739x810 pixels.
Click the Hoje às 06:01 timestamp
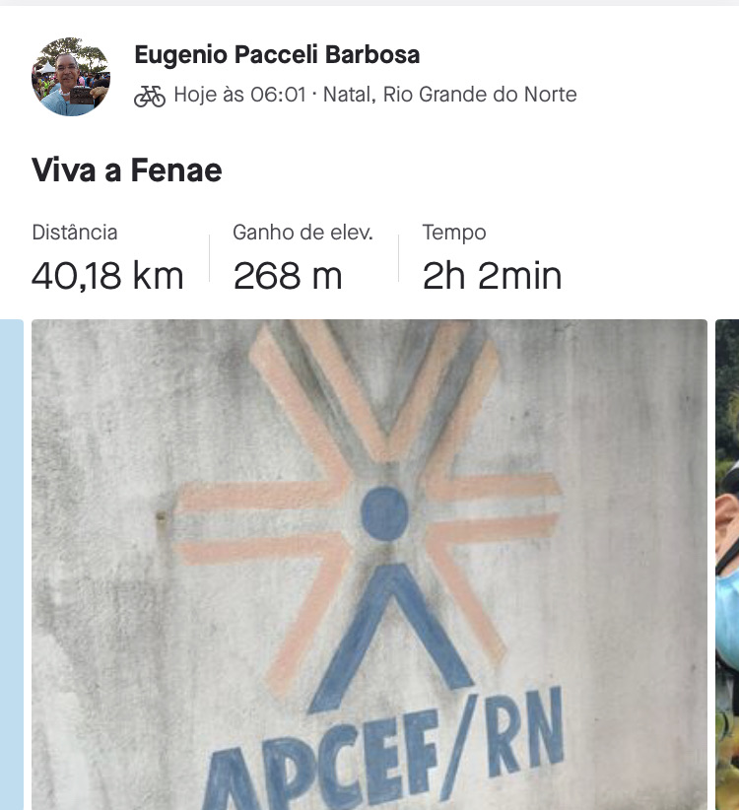tap(240, 95)
